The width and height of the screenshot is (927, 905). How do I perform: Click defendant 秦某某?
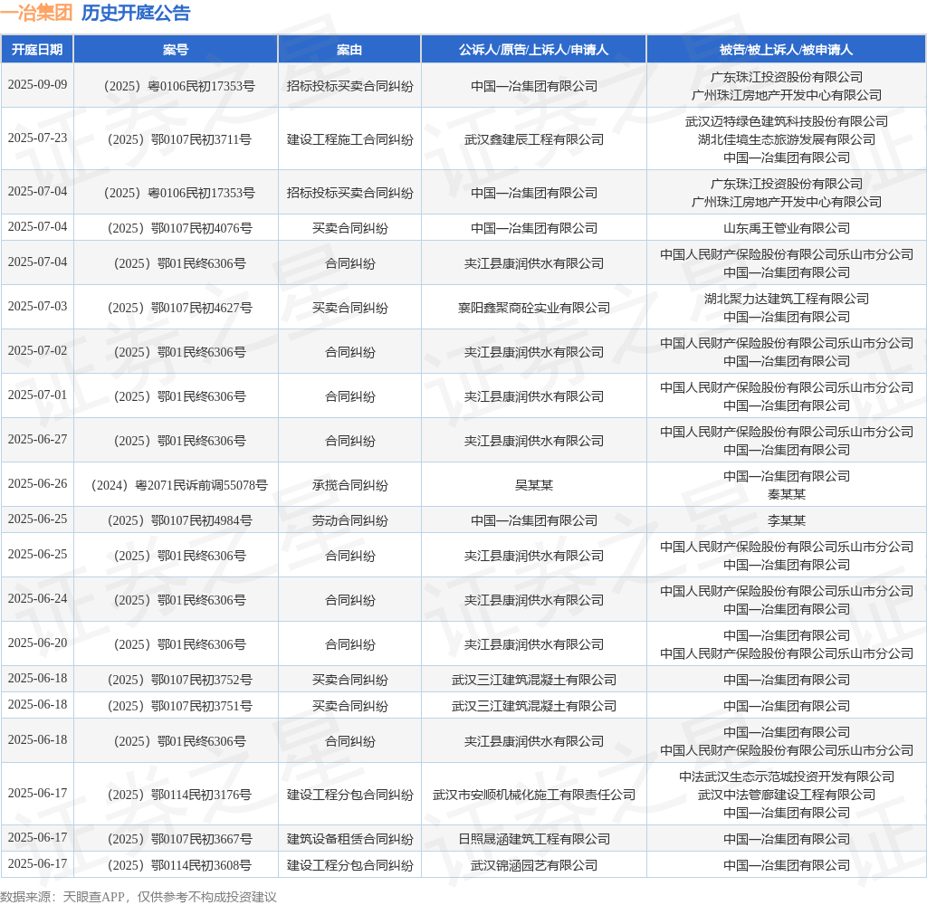coord(787,494)
